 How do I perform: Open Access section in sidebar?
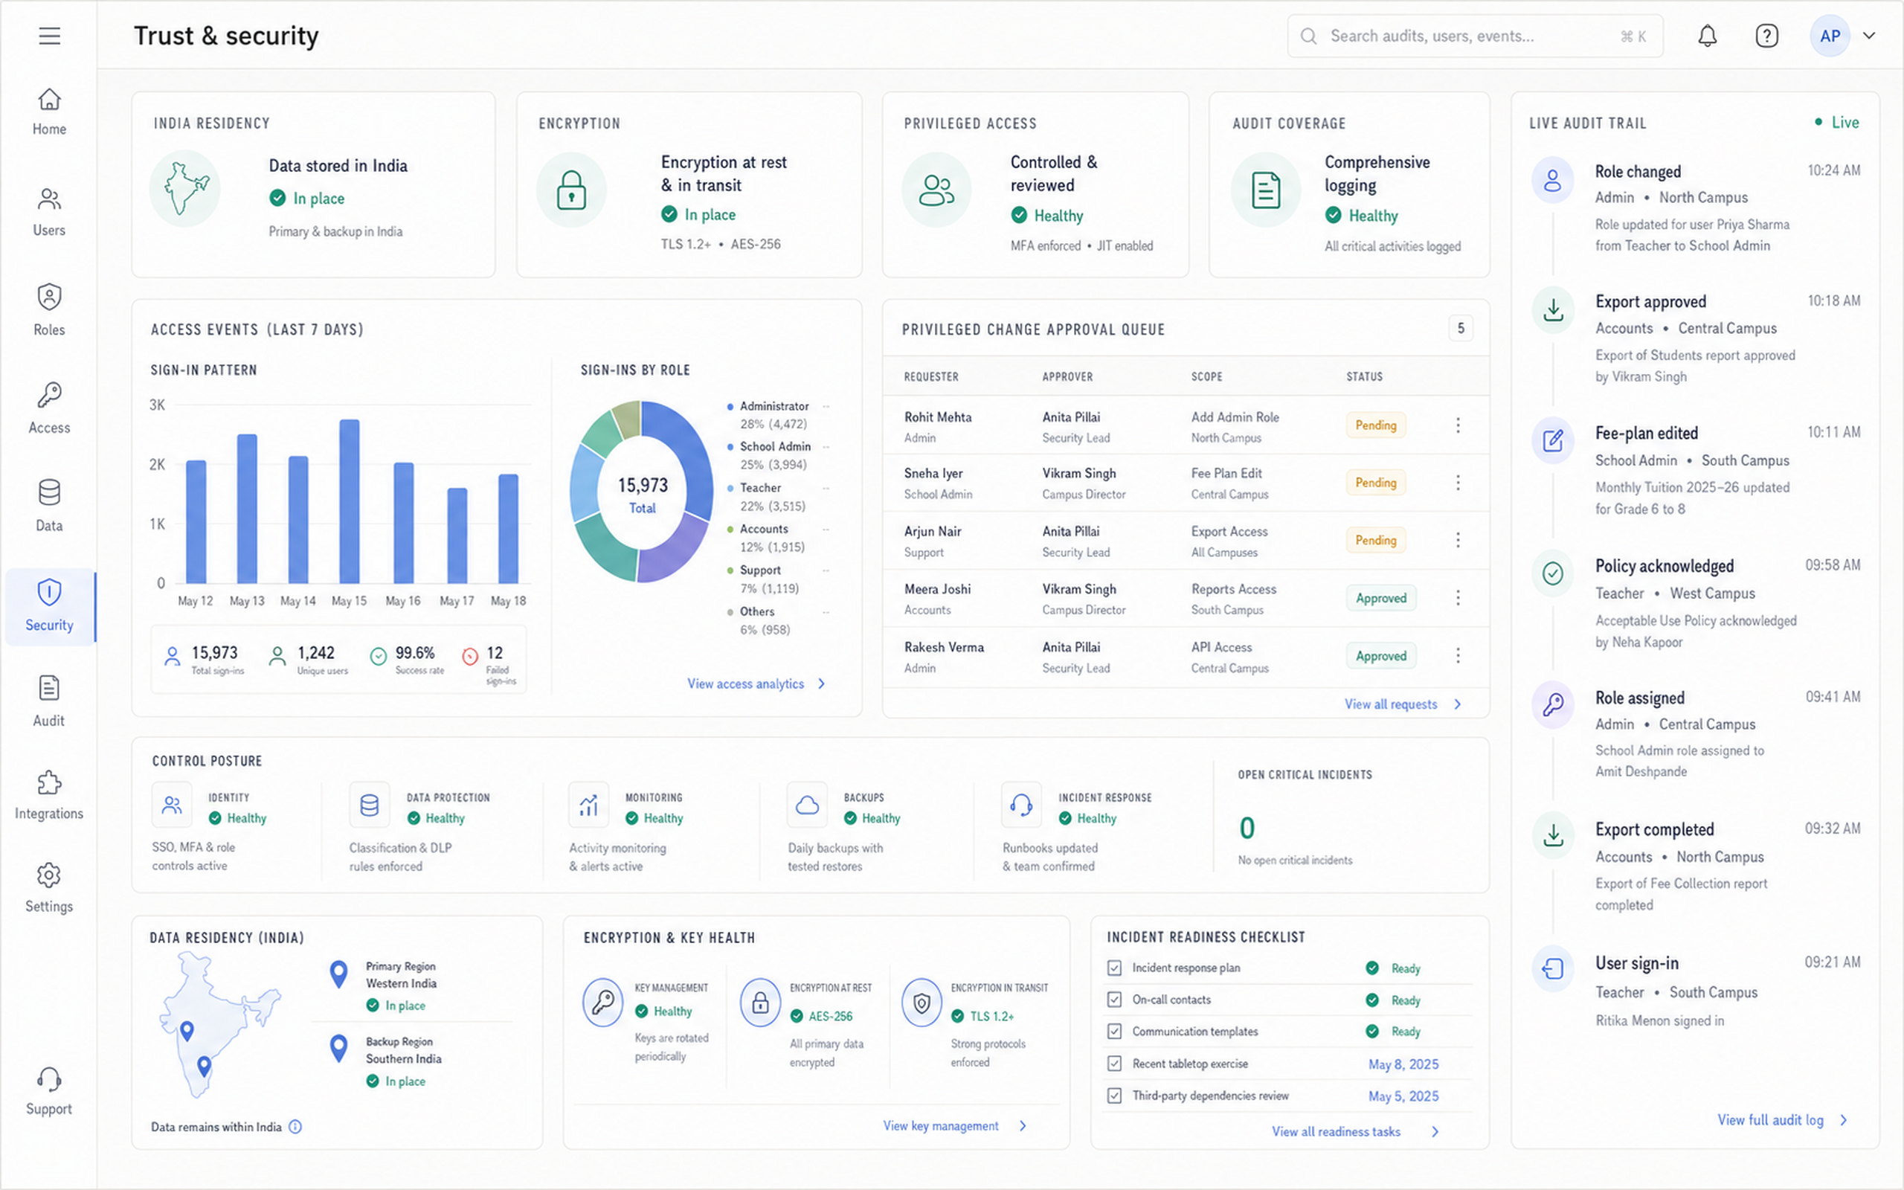49,408
